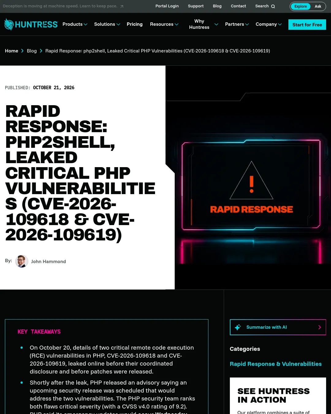This screenshot has height=414, width=331.
Task: Open the Portal Login link
Action: point(167,6)
